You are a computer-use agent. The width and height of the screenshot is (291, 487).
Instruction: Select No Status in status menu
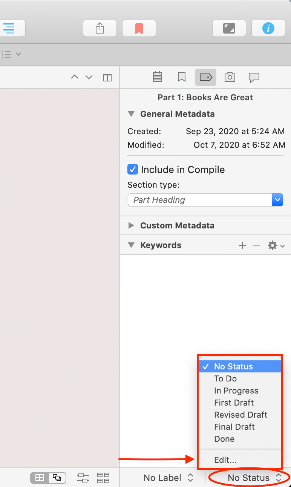[240, 366]
